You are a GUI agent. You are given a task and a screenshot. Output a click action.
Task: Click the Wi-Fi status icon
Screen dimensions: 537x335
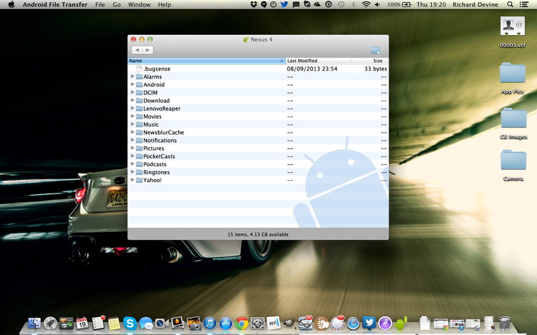[x=366, y=5]
